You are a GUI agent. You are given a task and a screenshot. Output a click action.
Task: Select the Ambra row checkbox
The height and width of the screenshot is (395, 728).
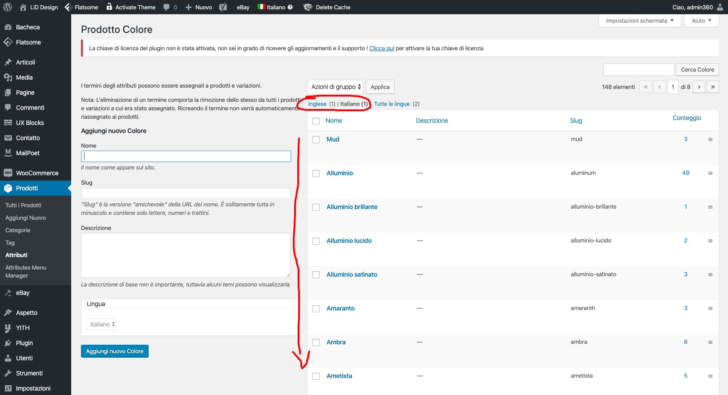316,343
